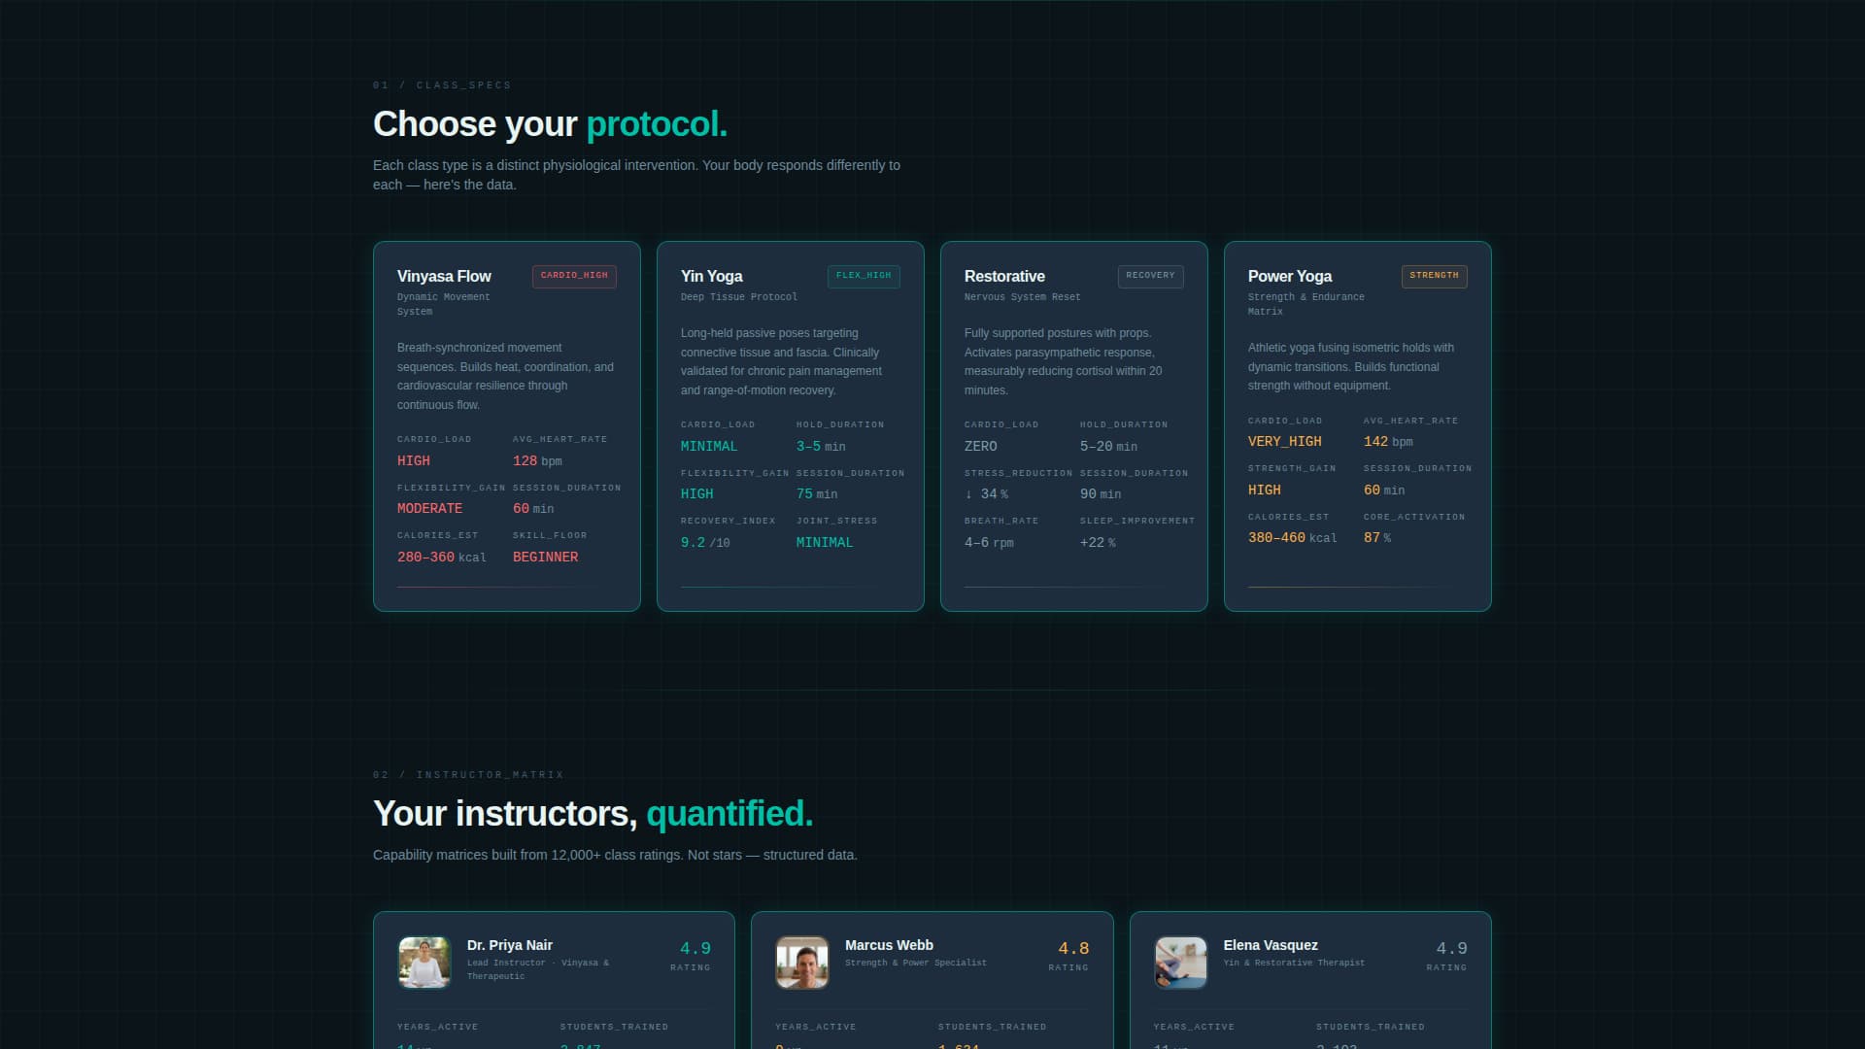Click 'Strength & Endurance Matrix' subtitle on Power Yoga

point(1305,304)
